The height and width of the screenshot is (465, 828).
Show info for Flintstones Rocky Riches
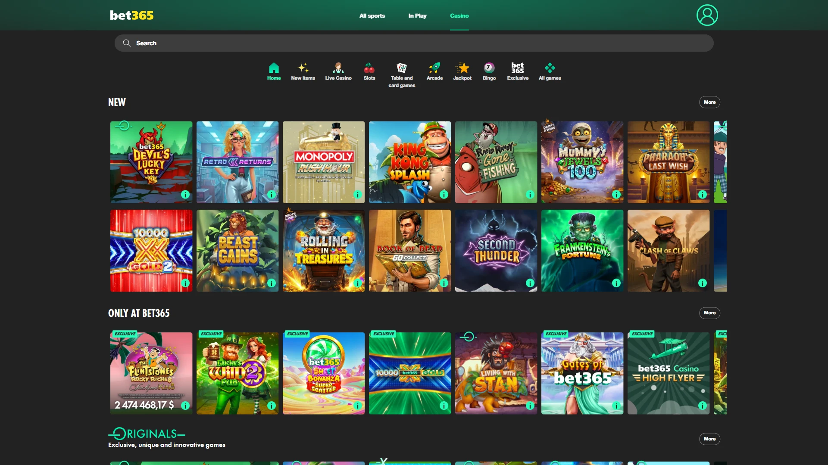point(185,406)
